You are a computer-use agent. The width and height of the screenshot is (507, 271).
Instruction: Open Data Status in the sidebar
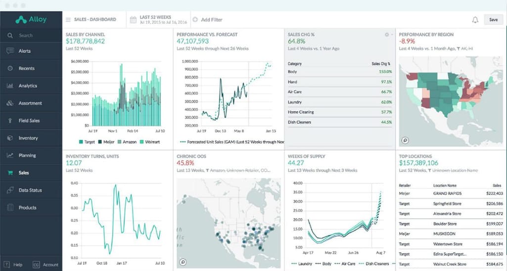pyautogui.click(x=30, y=190)
